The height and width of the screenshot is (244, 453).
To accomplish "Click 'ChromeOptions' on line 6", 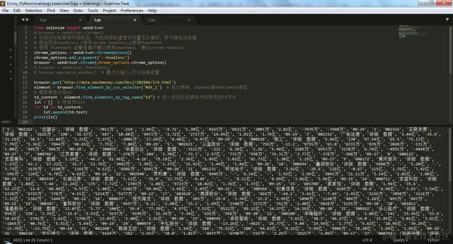I will tap(112, 52).
